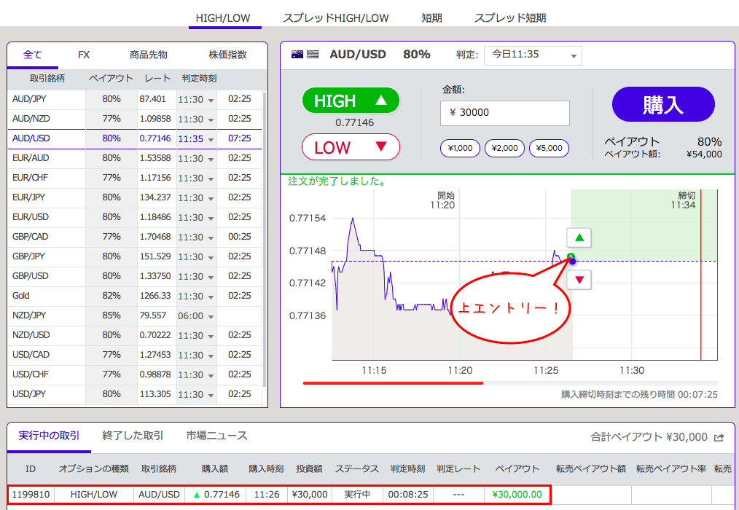The height and width of the screenshot is (510, 739).
Task: Expand Gold 11:30 expiry time dropdown
Action: click(x=196, y=296)
